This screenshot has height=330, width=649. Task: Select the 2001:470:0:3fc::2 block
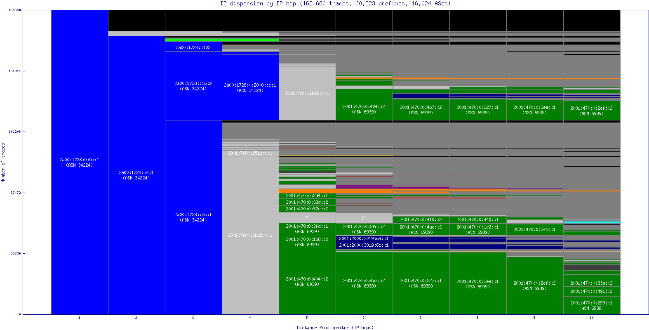pos(364,229)
